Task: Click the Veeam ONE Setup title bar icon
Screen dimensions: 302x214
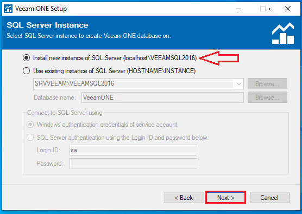Action: click(8, 9)
